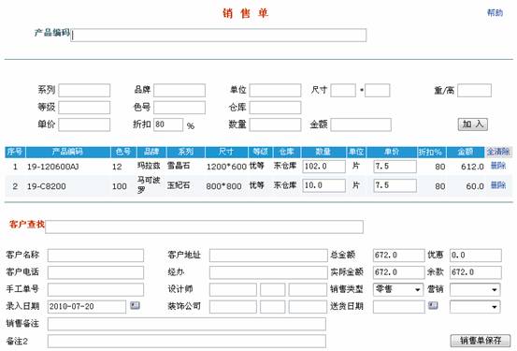
Task: Click the 单价 input field in entry form
Action: click(84, 124)
